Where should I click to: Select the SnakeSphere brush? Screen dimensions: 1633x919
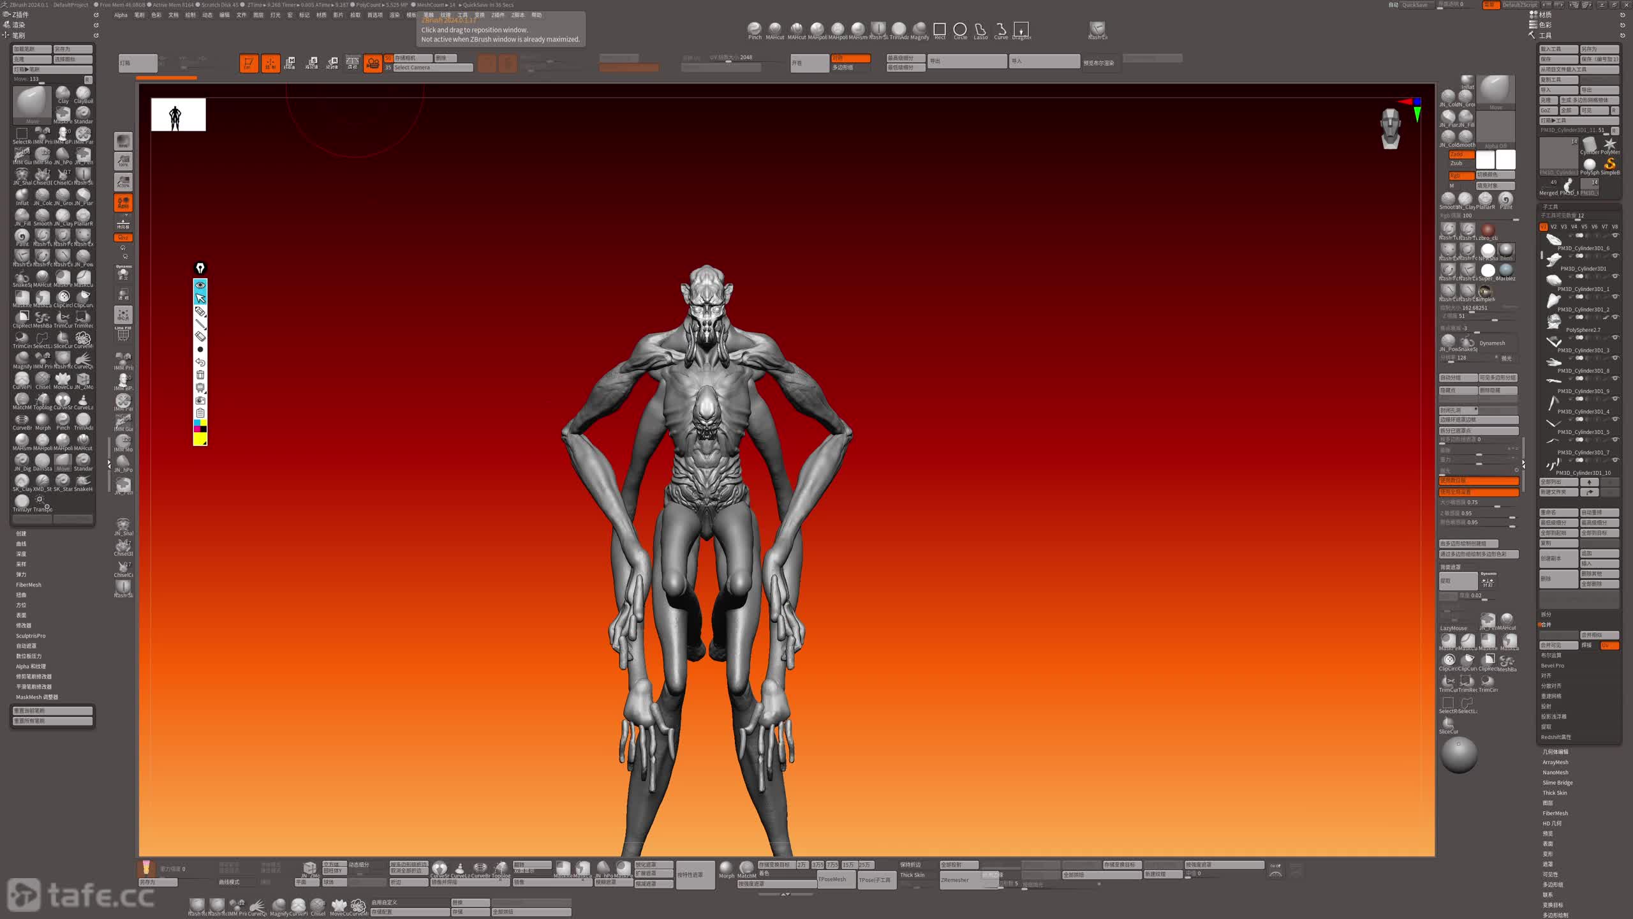pyautogui.click(x=22, y=278)
